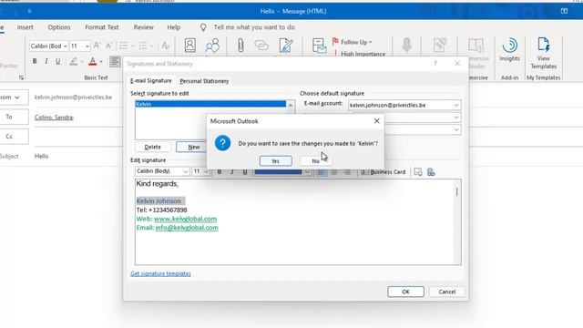Toggle Bold in the ribbon Basic Text group
Viewport: 583px width, 328px height.
[x=35, y=61]
